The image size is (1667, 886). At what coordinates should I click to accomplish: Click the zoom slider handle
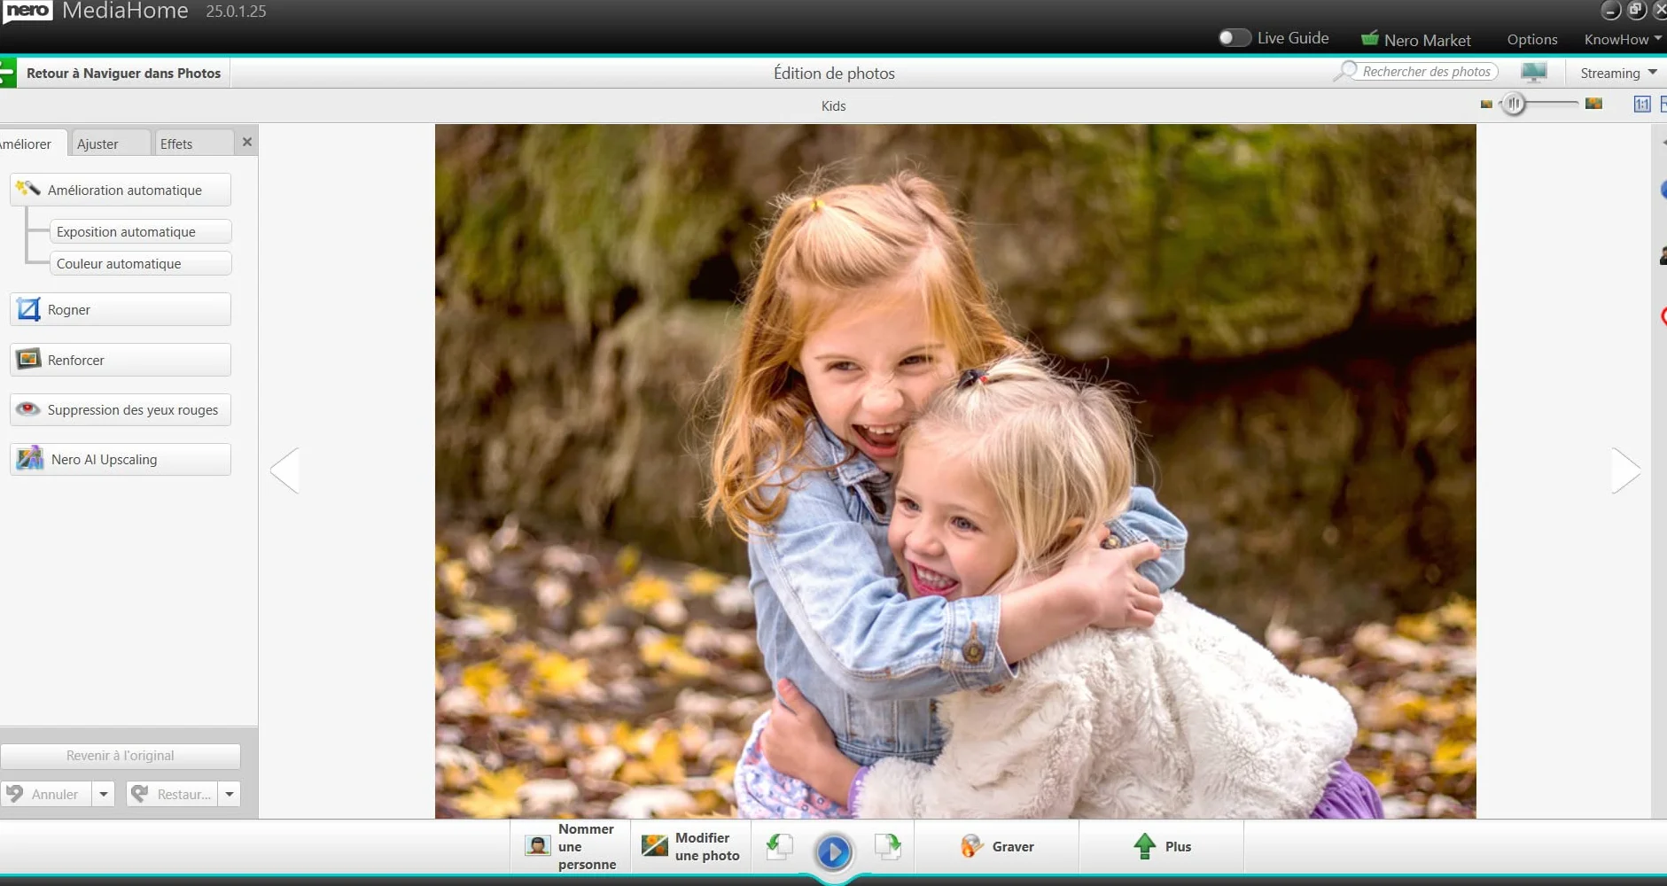1514,105
